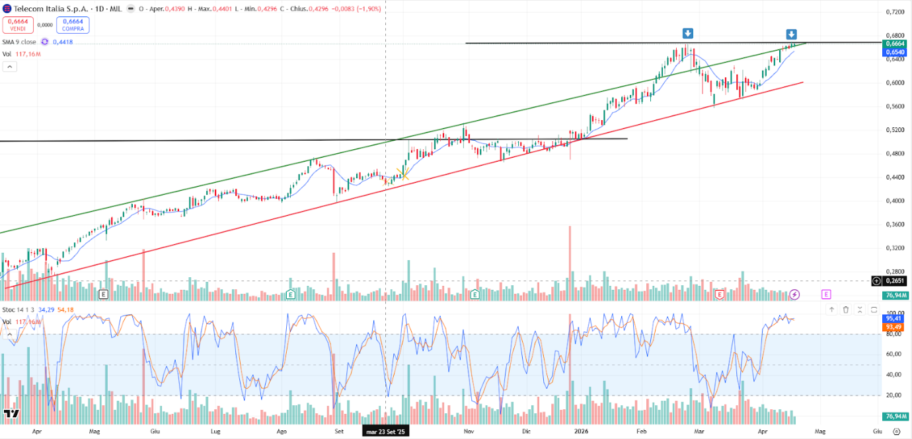Click the pink future earnings E marker
The height and width of the screenshot is (439, 912).
pos(826,294)
